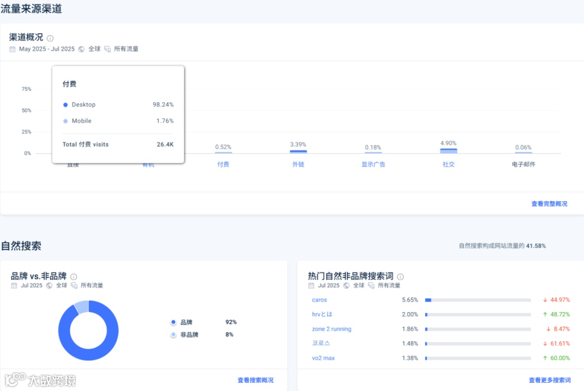
Task: Click 0.18% label above 显示广告 bar
Action: tap(373, 148)
